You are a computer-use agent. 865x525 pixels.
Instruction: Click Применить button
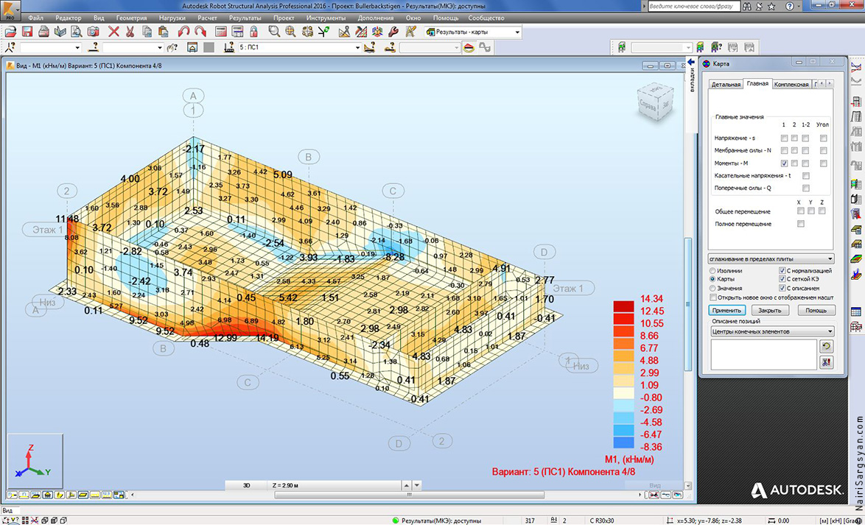tap(728, 311)
